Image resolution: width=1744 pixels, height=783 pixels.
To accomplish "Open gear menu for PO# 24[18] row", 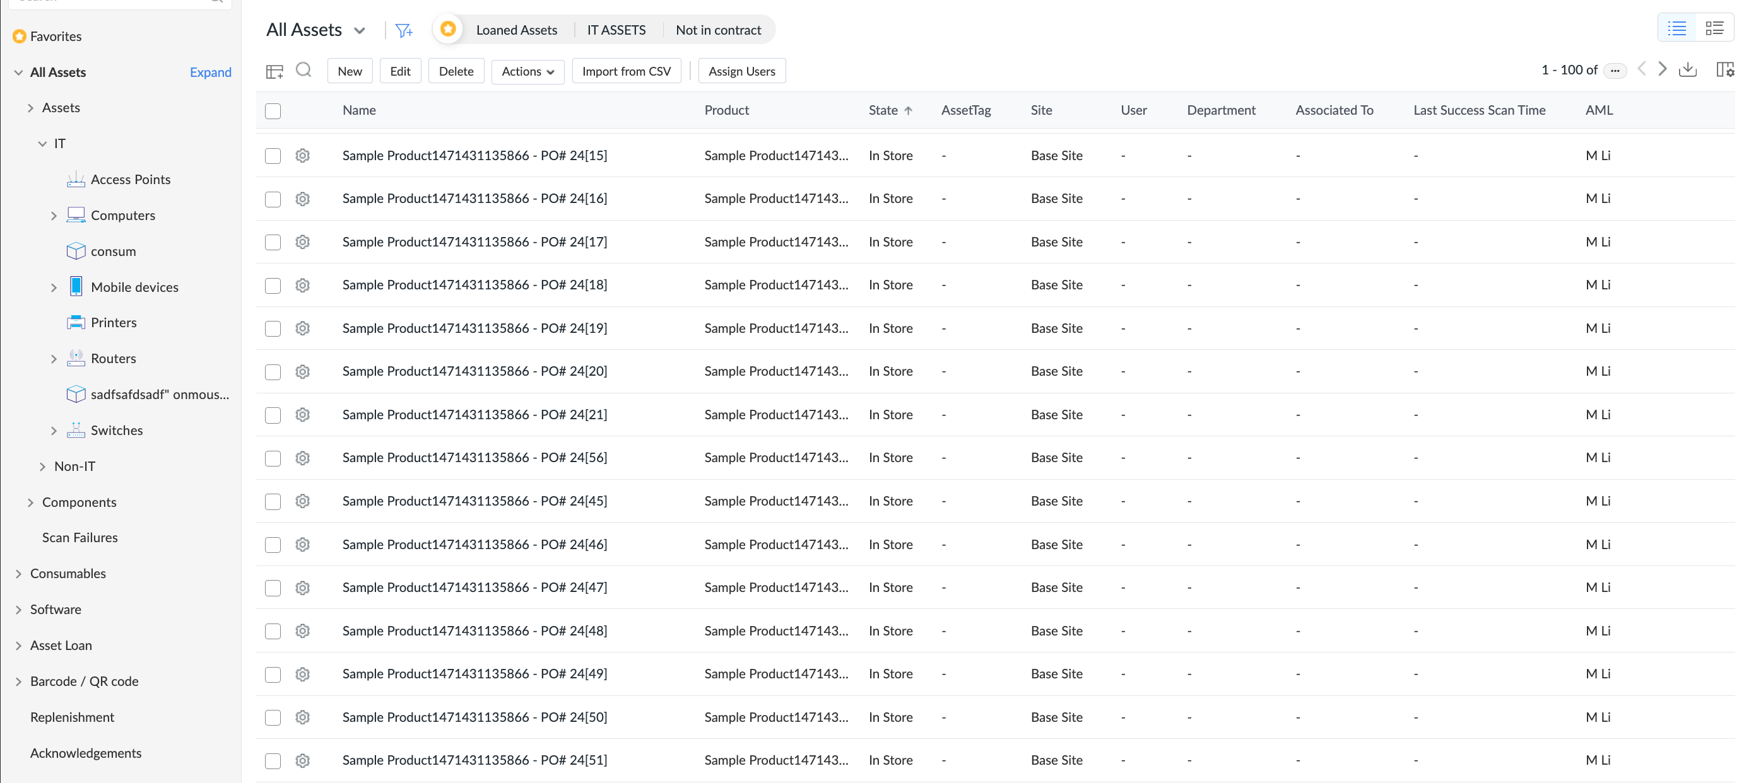I will tap(303, 286).
